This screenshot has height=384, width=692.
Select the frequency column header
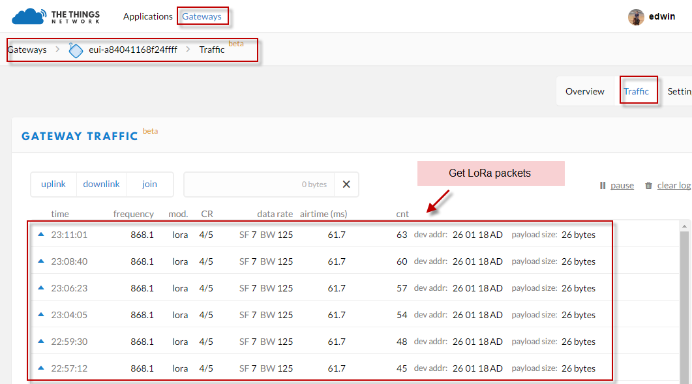[x=133, y=214]
